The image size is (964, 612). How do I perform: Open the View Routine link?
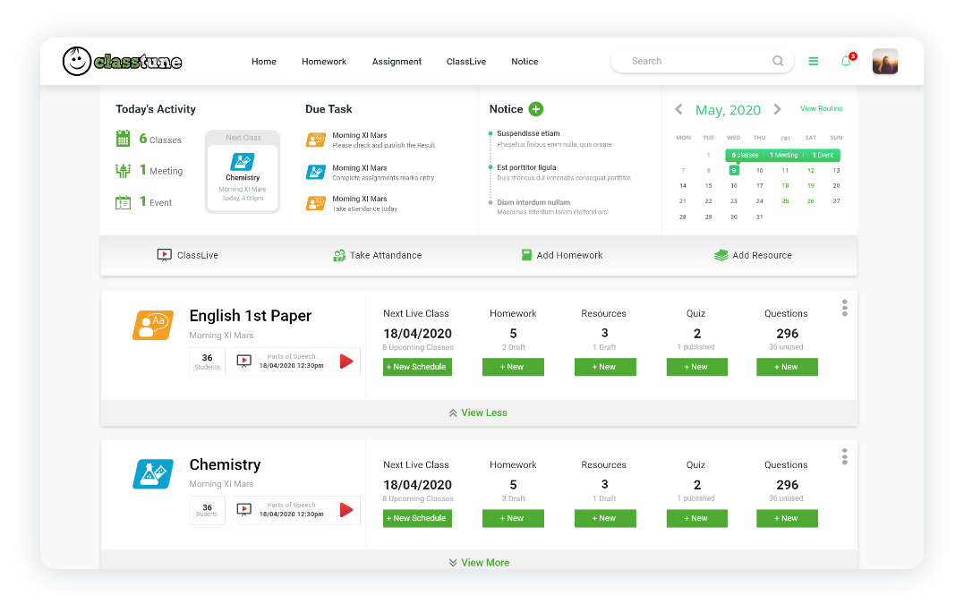point(821,108)
